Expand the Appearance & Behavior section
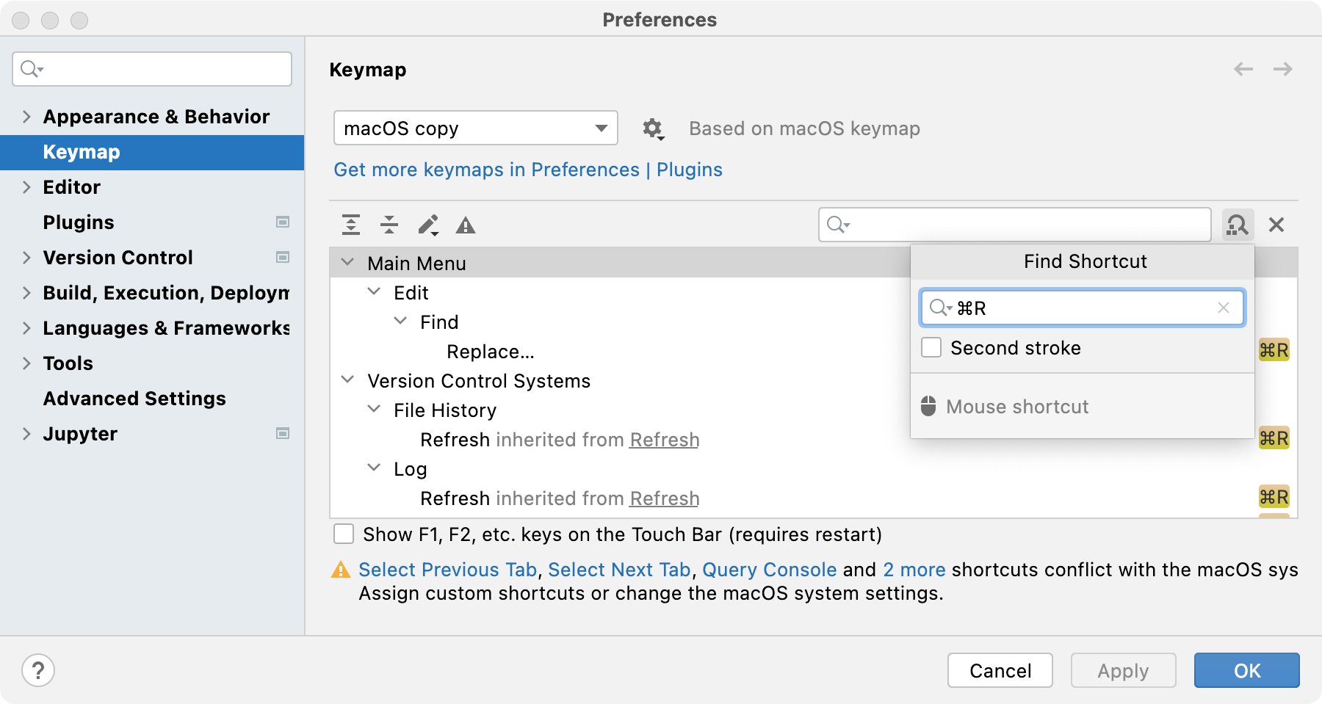Screen dimensions: 1322x704 click(x=27, y=117)
